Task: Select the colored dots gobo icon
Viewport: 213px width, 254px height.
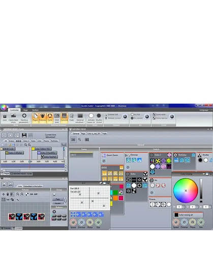Action: pyautogui.click(x=153, y=161)
